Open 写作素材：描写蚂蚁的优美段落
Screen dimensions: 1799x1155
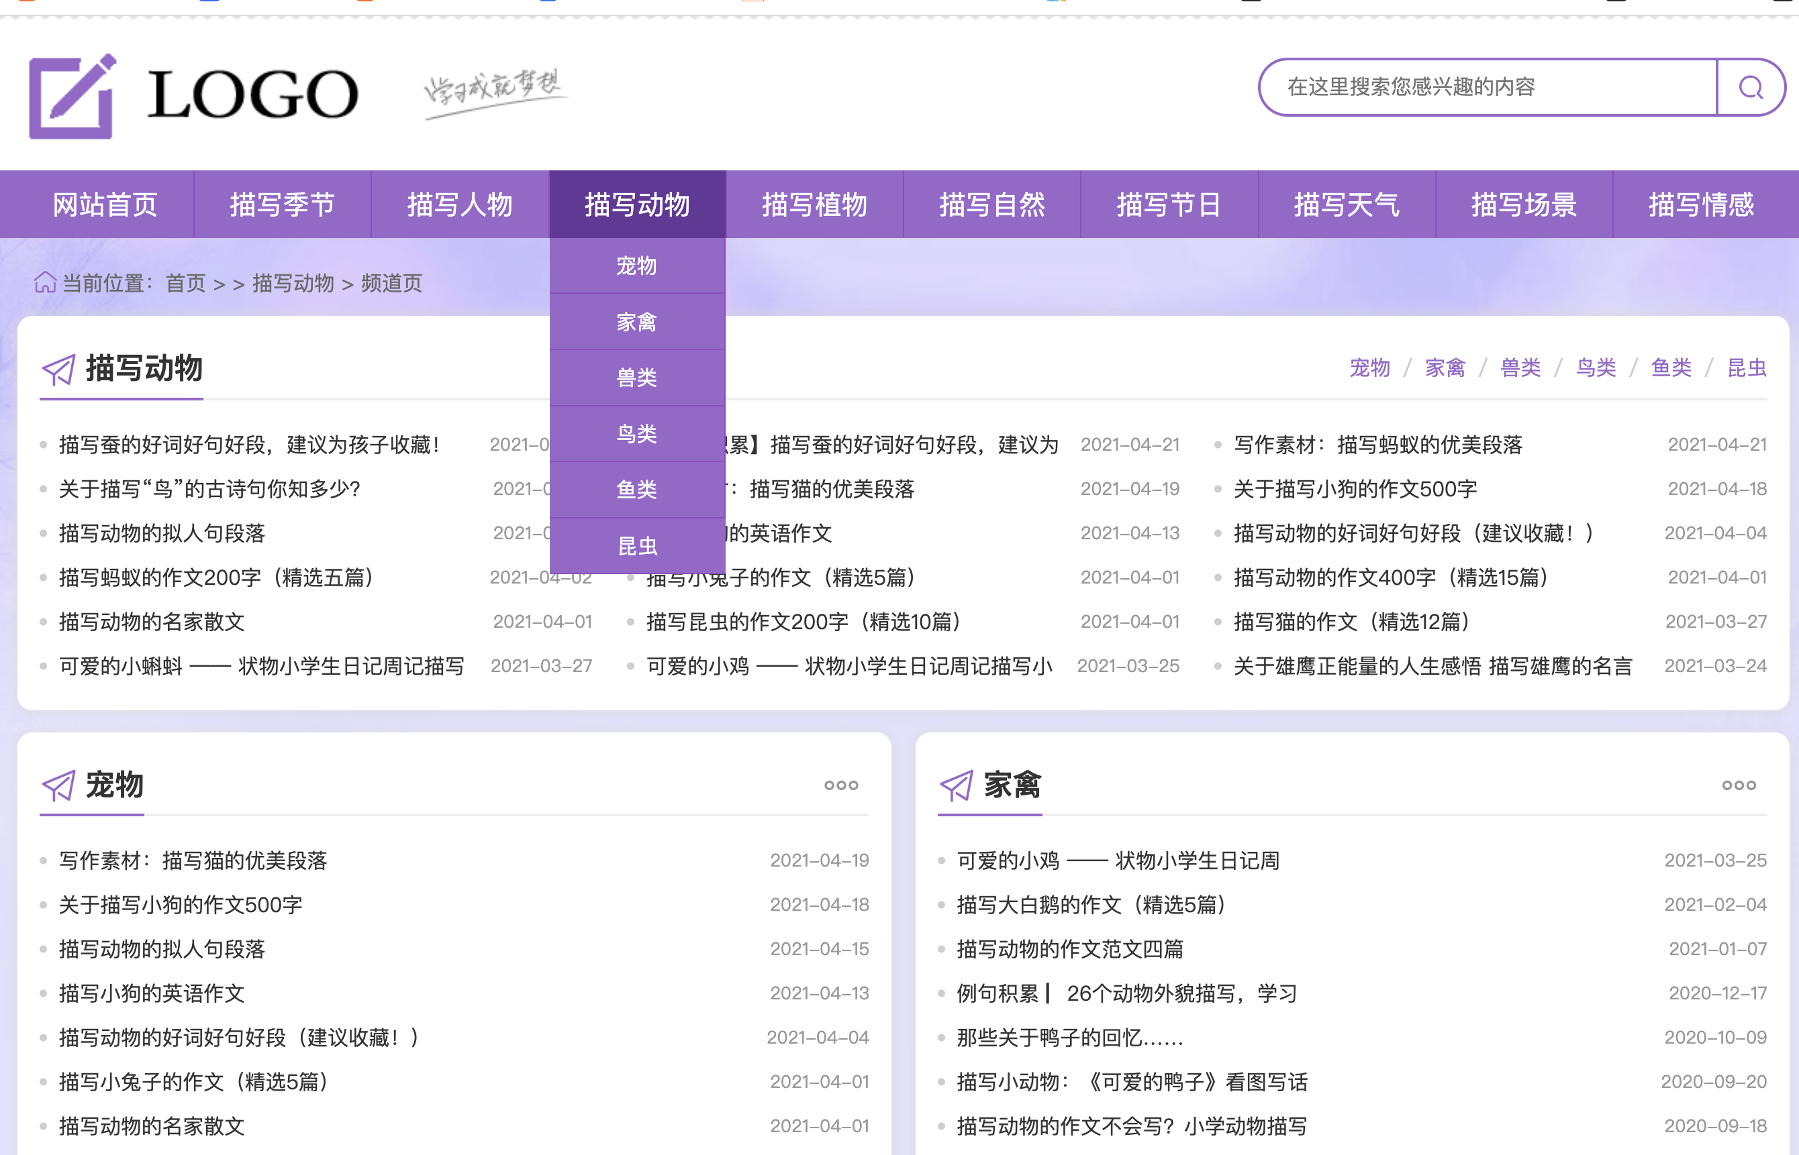[1378, 445]
